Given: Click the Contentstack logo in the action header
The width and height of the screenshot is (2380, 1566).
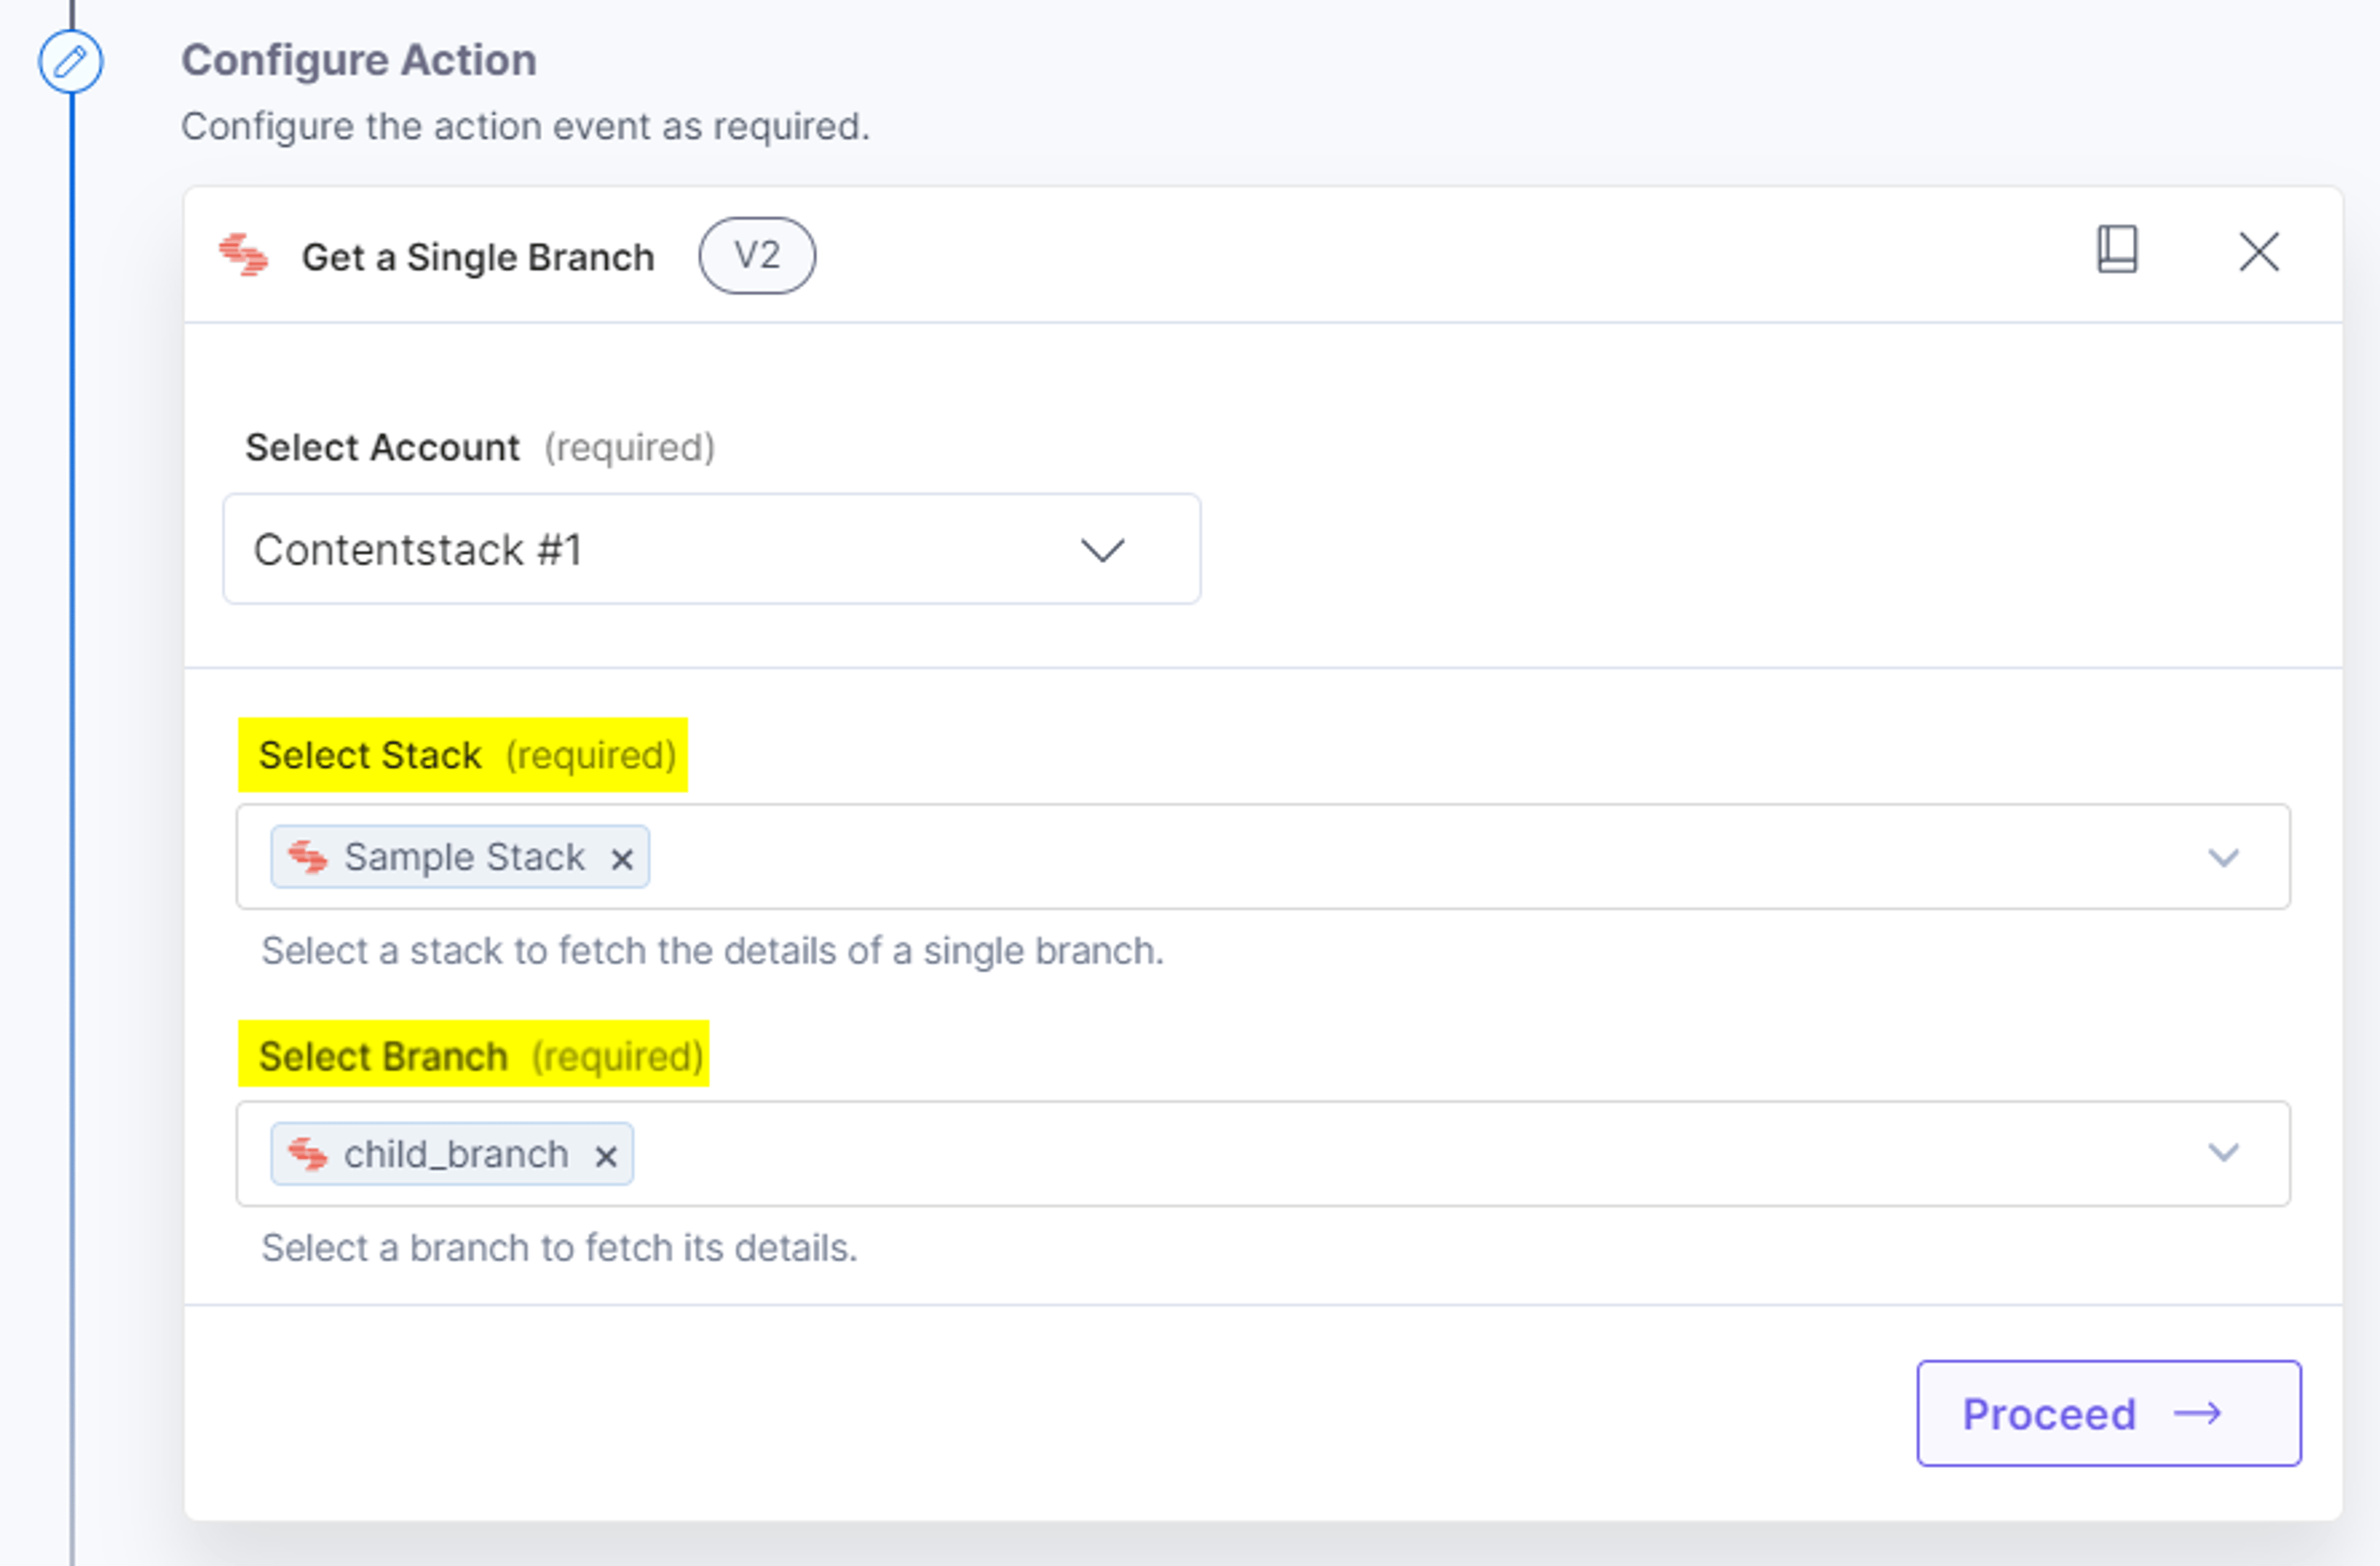Looking at the screenshot, I should 244,255.
